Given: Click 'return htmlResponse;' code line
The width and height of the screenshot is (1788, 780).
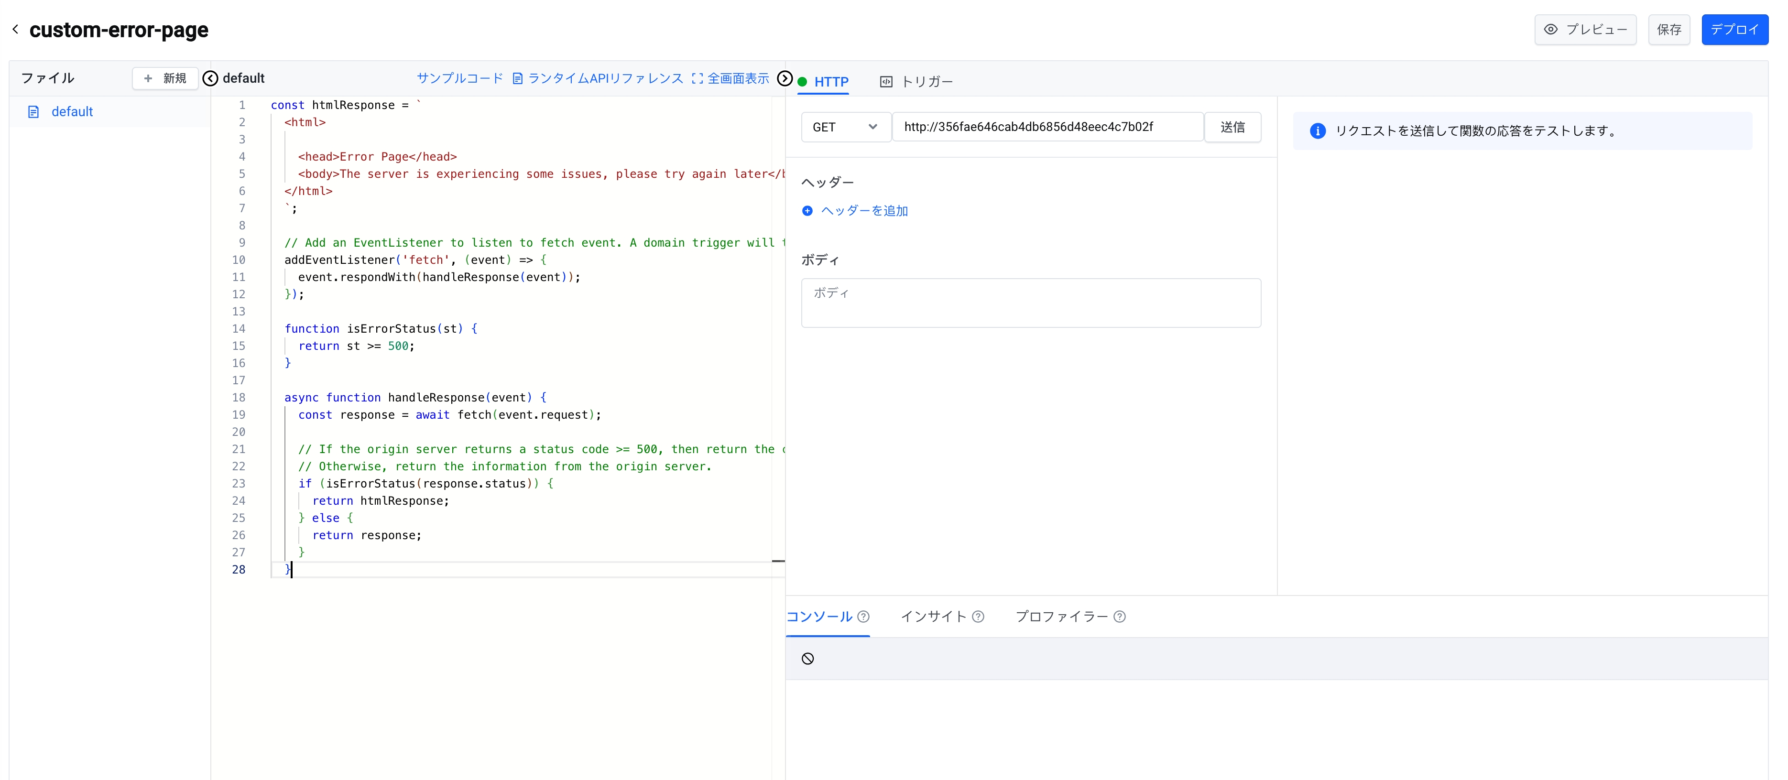Looking at the screenshot, I should tap(381, 501).
